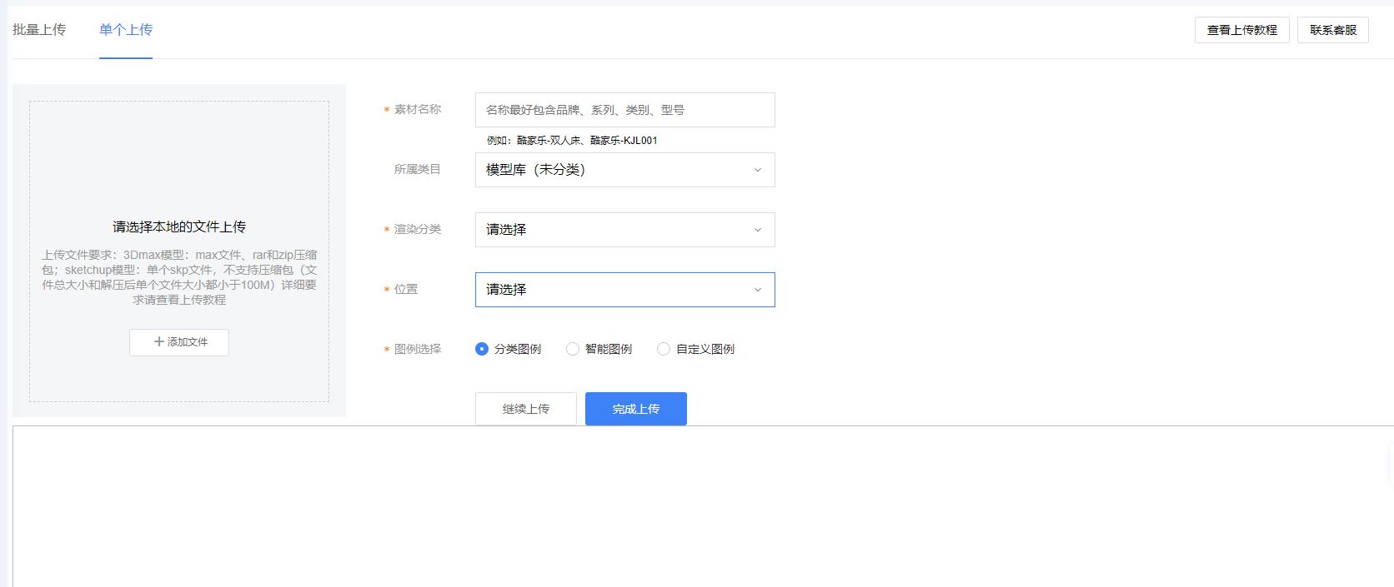The height and width of the screenshot is (587, 1394).
Task: Focus the 素材名称 input field
Action: click(x=625, y=110)
